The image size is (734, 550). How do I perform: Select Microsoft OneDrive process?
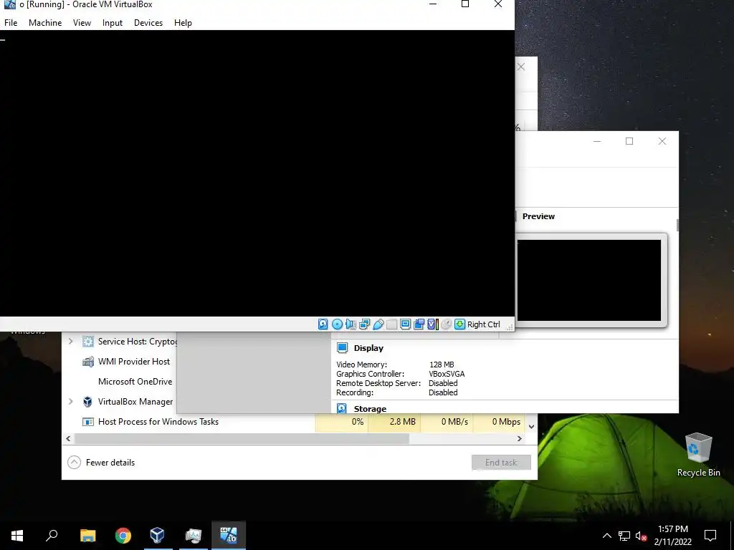click(x=135, y=382)
